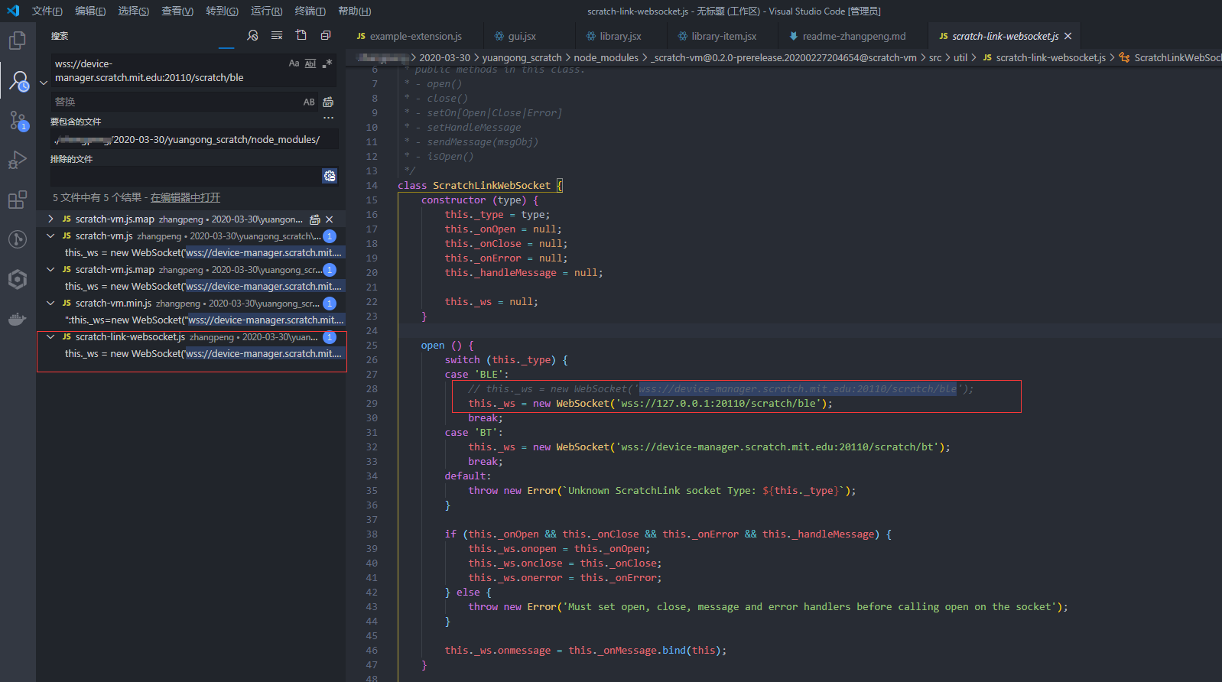Click breadcrumb util folder
1222x682 pixels.
click(960, 57)
